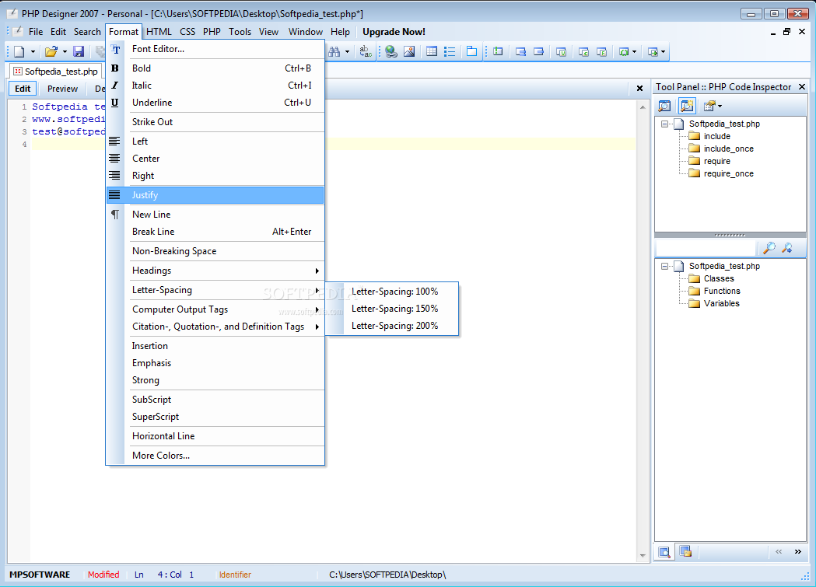Click the find-next magnifier icon in Tool Panel
The height and width of the screenshot is (587, 816).
[x=787, y=248]
